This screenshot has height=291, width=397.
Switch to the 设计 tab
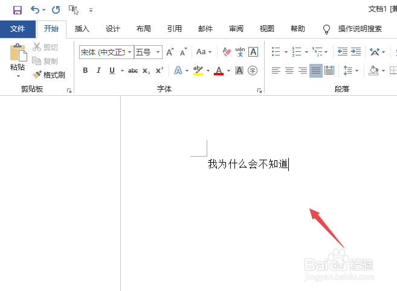113,29
